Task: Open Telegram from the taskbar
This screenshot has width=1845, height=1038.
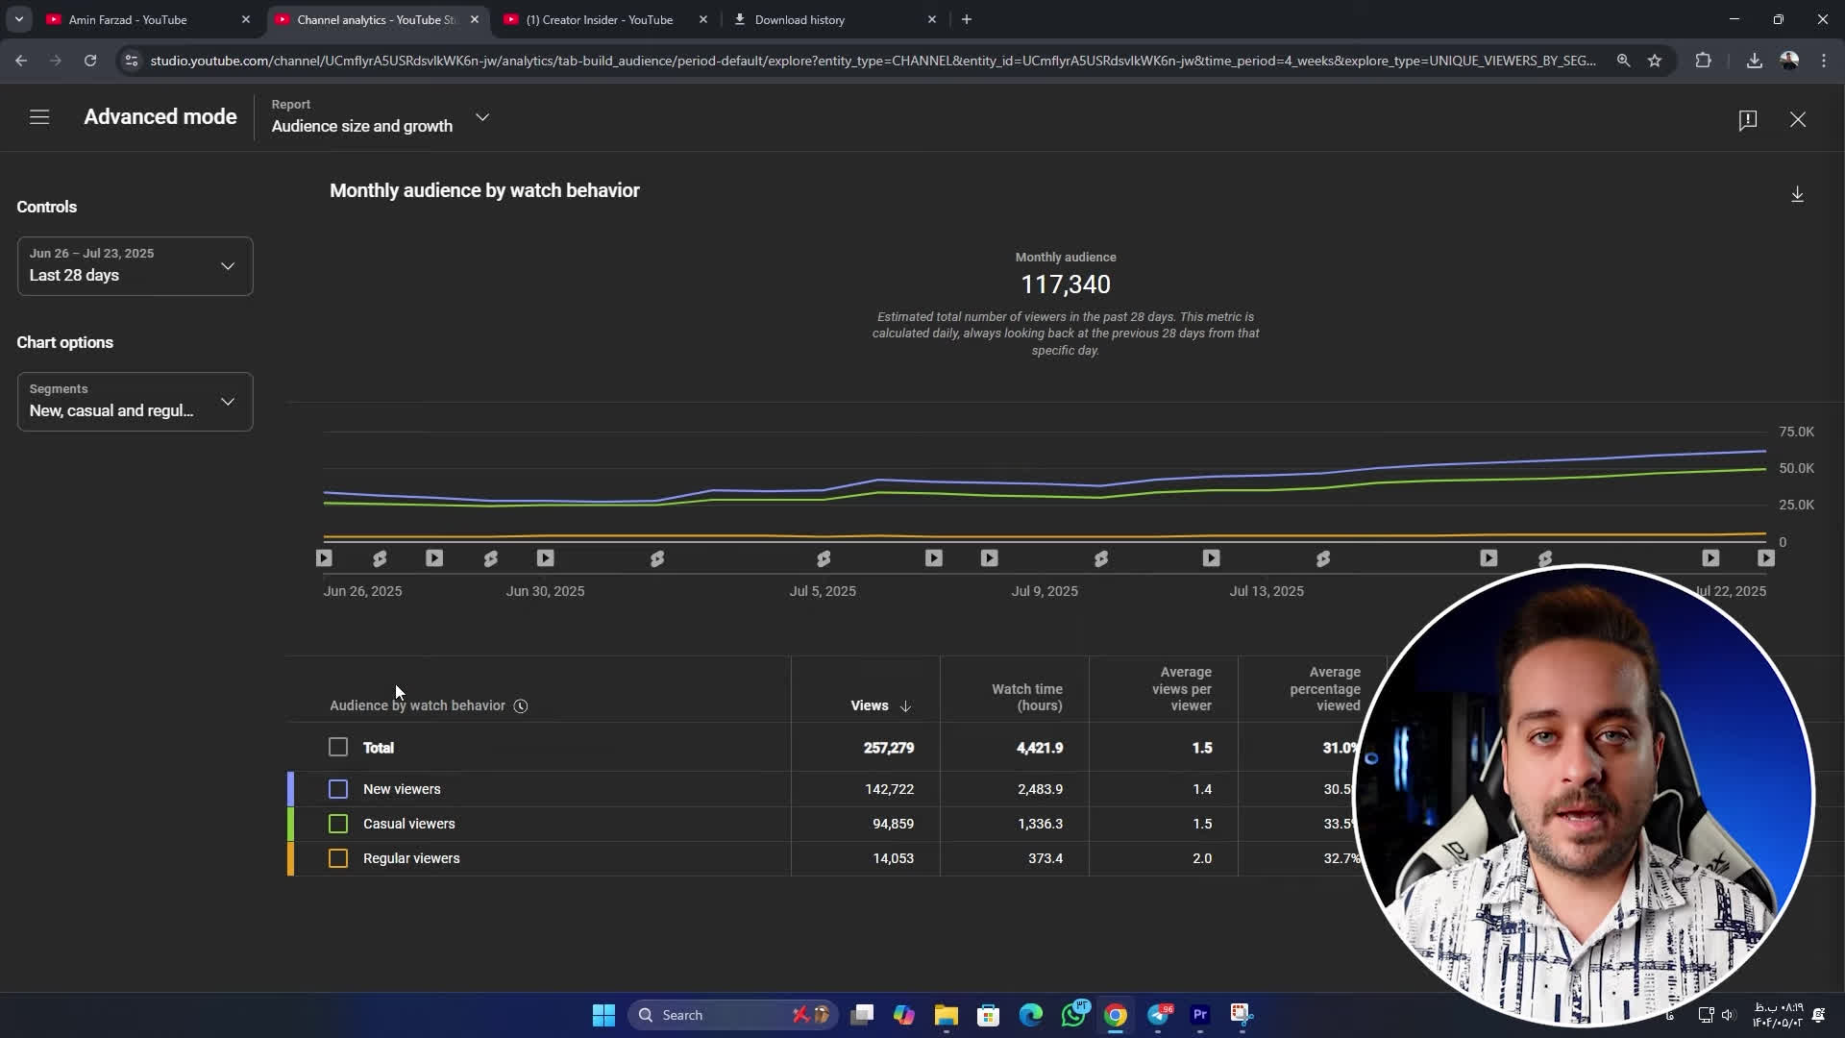Action: [x=1158, y=1015]
